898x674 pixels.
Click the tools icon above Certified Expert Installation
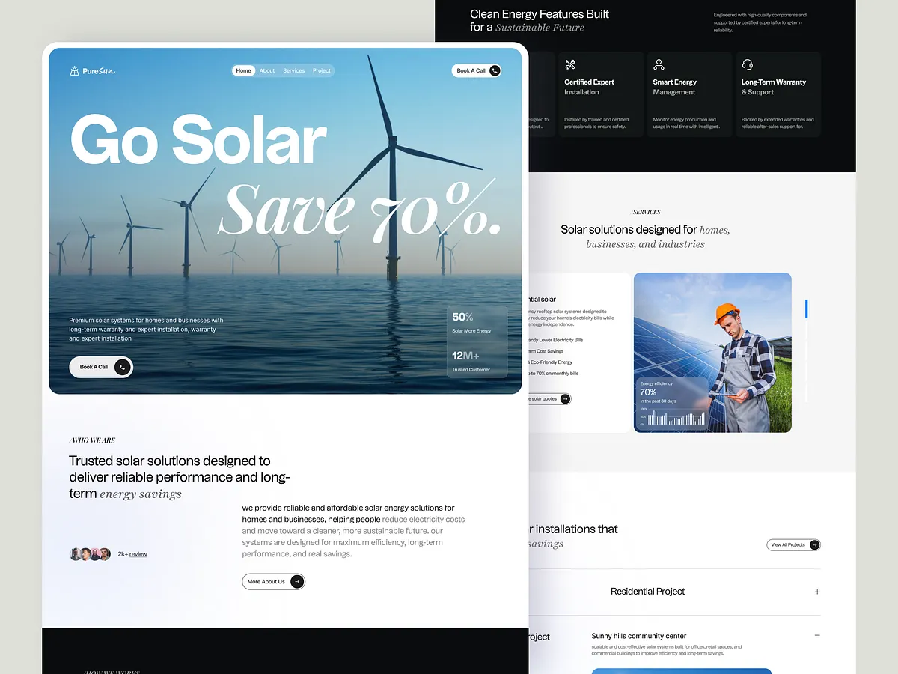[x=570, y=65]
